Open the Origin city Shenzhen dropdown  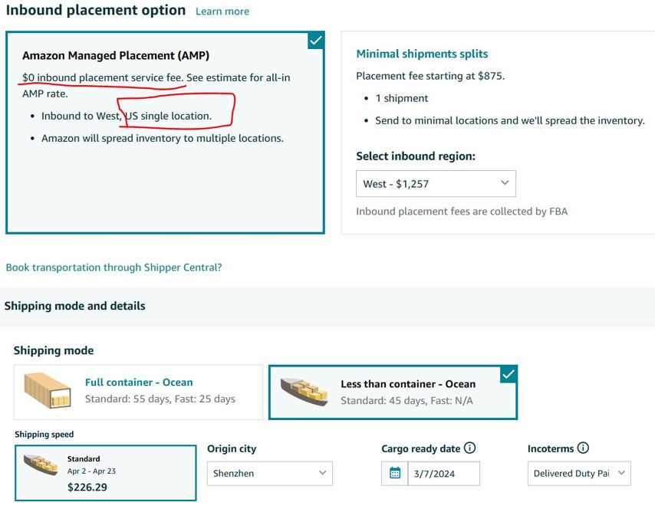click(x=270, y=473)
